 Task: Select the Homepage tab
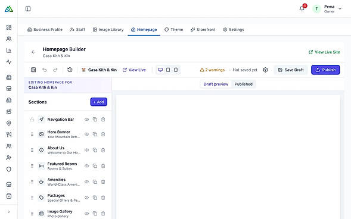[144, 30]
